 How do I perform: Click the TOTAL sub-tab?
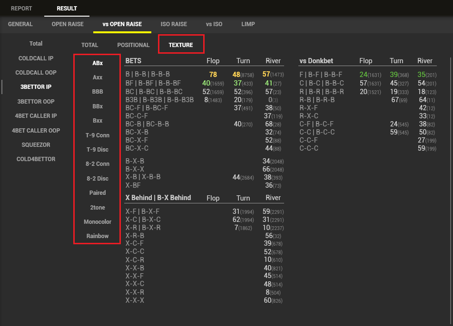89,45
